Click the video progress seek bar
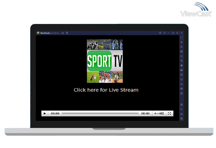Viewport: 216px width, 148px height. pos(100,113)
